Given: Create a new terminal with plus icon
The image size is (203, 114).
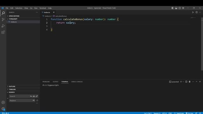Looking at the screenshot, I should point(181,82).
